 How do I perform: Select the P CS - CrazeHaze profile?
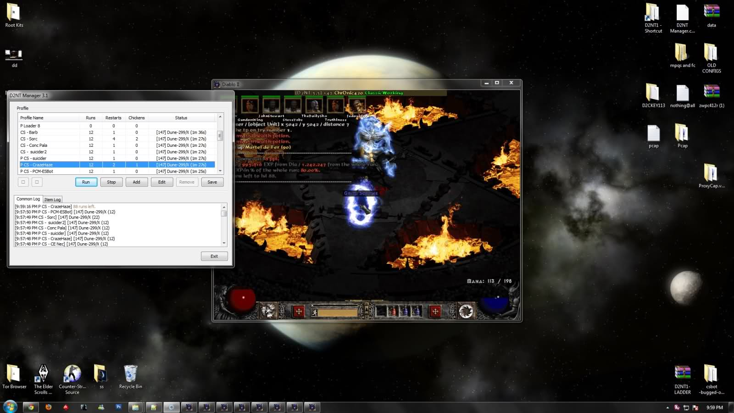117,165
